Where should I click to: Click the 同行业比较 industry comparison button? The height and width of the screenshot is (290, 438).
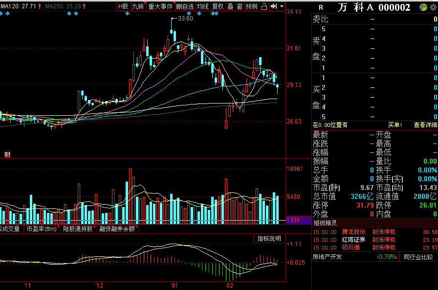coord(418,257)
